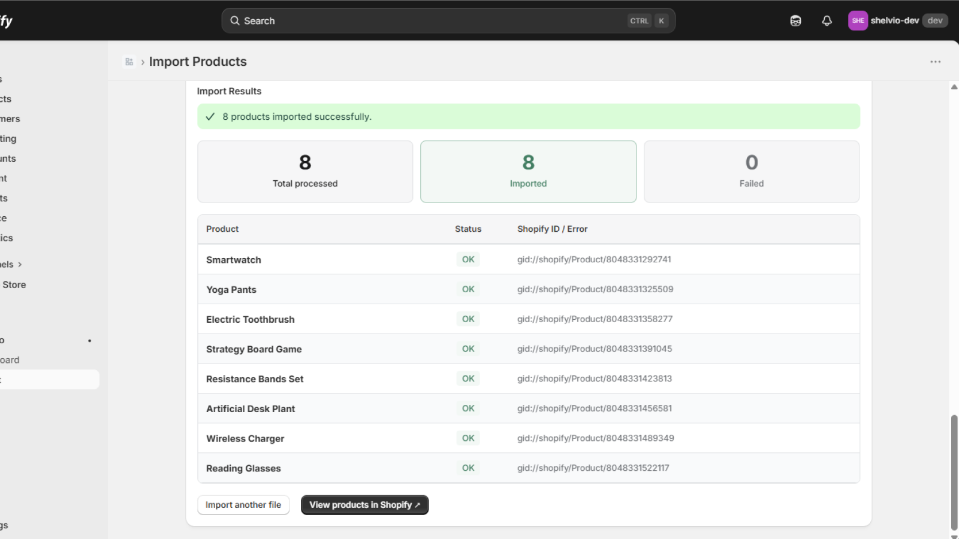Click the Shopify ID ending 292741
The height and width of the screenshot is (539, 959).
(x=594, y=259)
